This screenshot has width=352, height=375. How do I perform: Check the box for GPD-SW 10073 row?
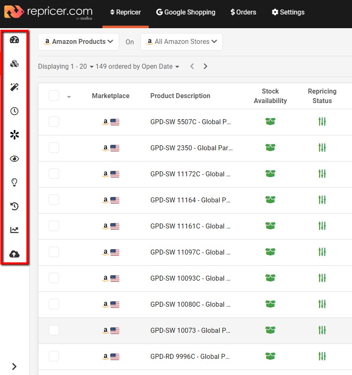point(54,330)
